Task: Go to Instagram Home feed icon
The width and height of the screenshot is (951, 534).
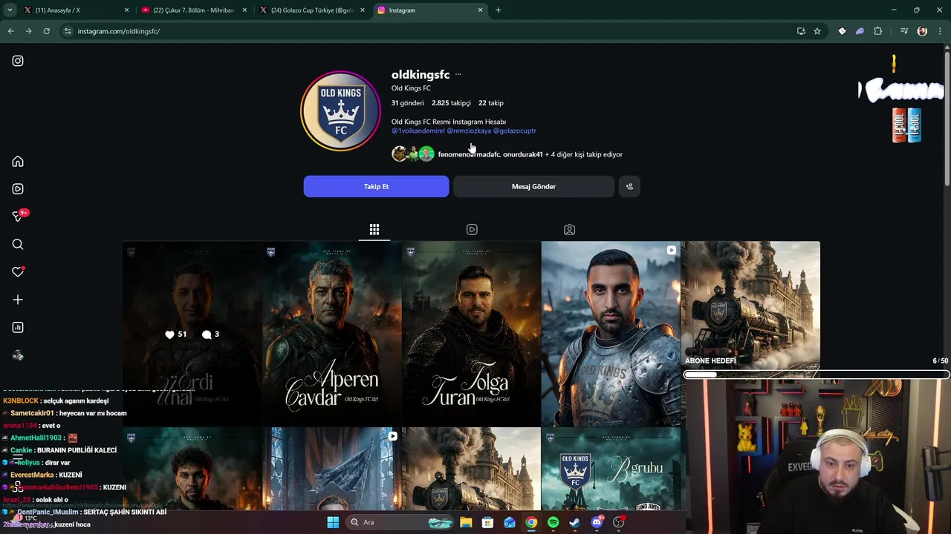Action: coord(18,162)
